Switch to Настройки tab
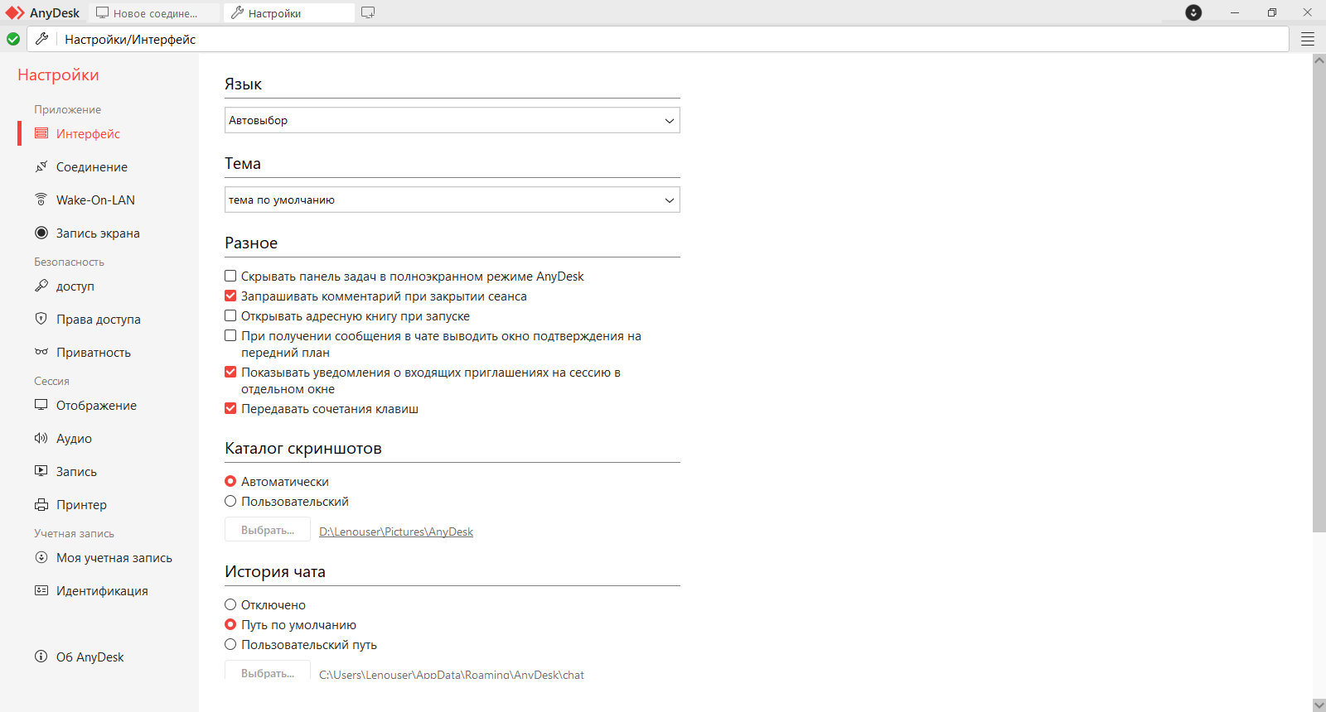 [x=289, y=13]
